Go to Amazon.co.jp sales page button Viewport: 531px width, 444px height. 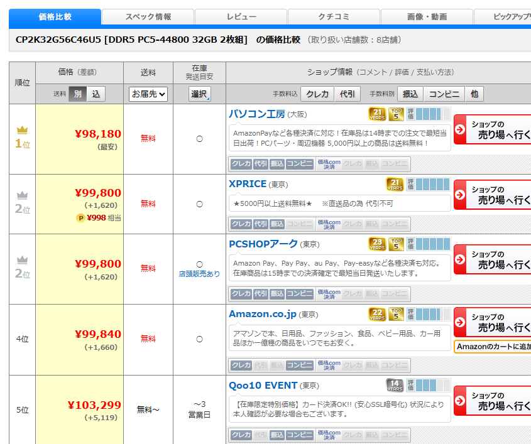tap(493, 322)
